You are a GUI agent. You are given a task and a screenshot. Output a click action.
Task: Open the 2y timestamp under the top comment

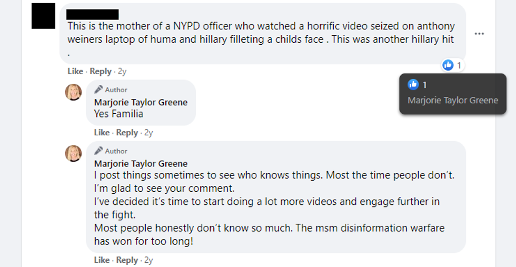(x=122, y=71)
